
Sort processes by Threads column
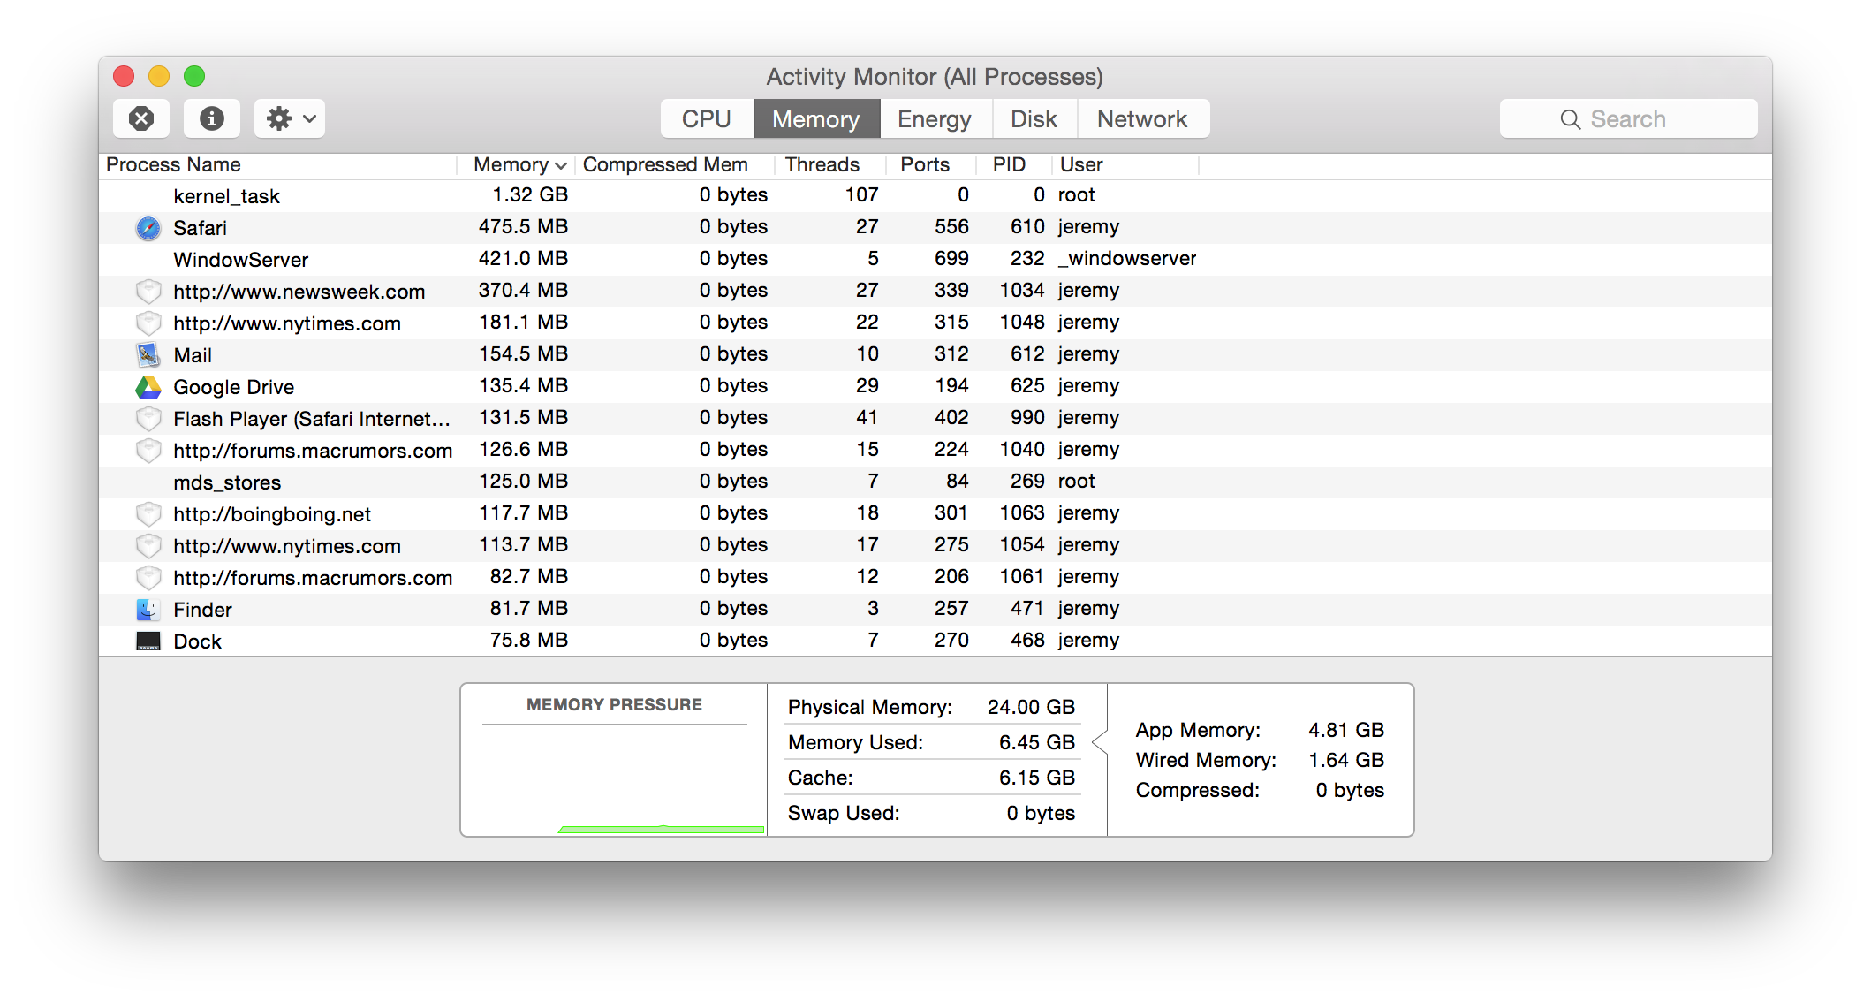coord(822,165)
